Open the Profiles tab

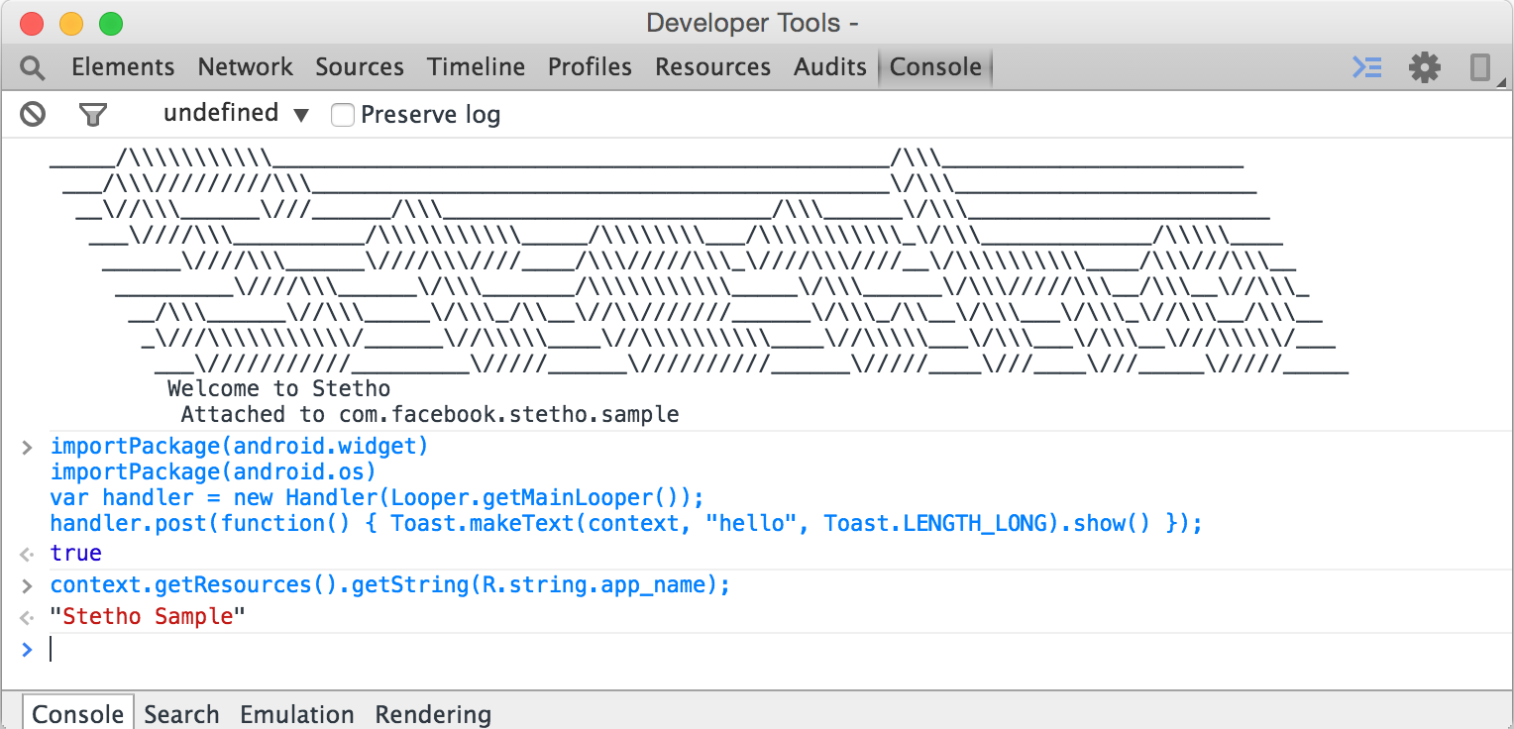point(590,67)
